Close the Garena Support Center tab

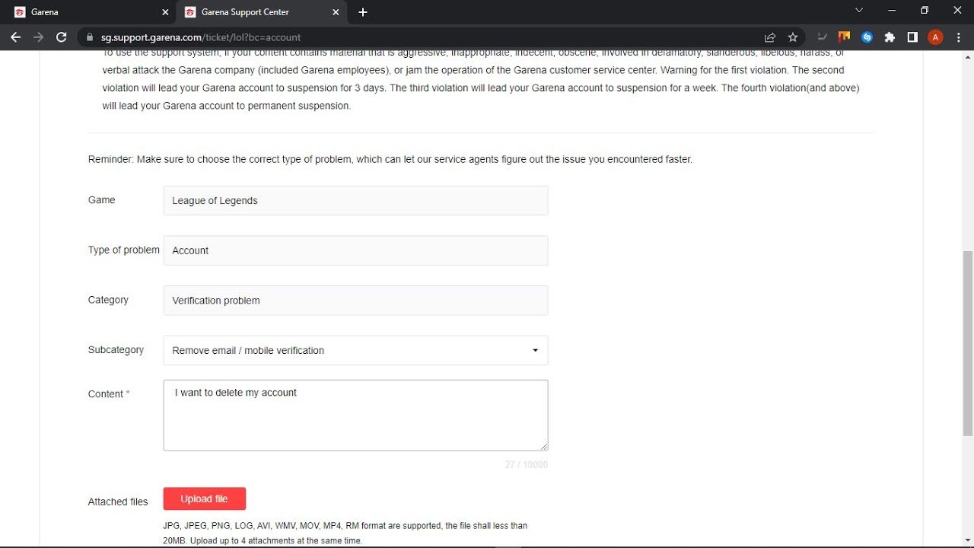pyautogui.click(x=336, y=12)
